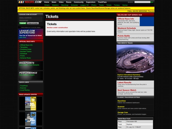
Task: Open the Templates sidebar link
Action: [24, 47]
